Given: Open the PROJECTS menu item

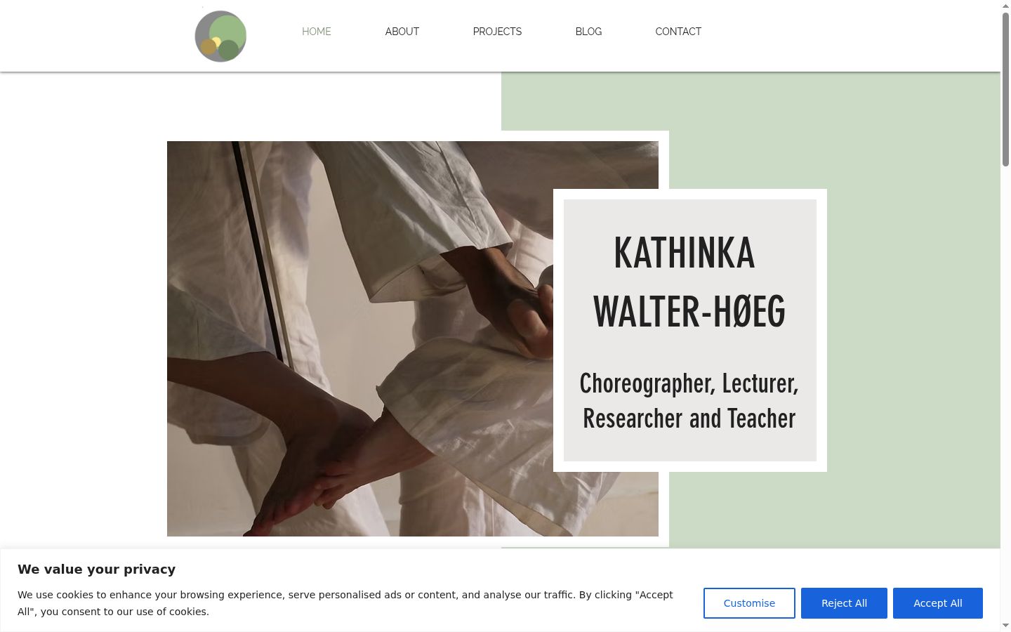Looking at the screenshot, I should click(x=497, y=32).
